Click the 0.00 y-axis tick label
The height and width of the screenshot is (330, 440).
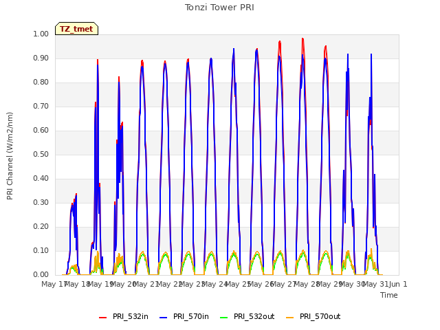[x=41, y=275]
